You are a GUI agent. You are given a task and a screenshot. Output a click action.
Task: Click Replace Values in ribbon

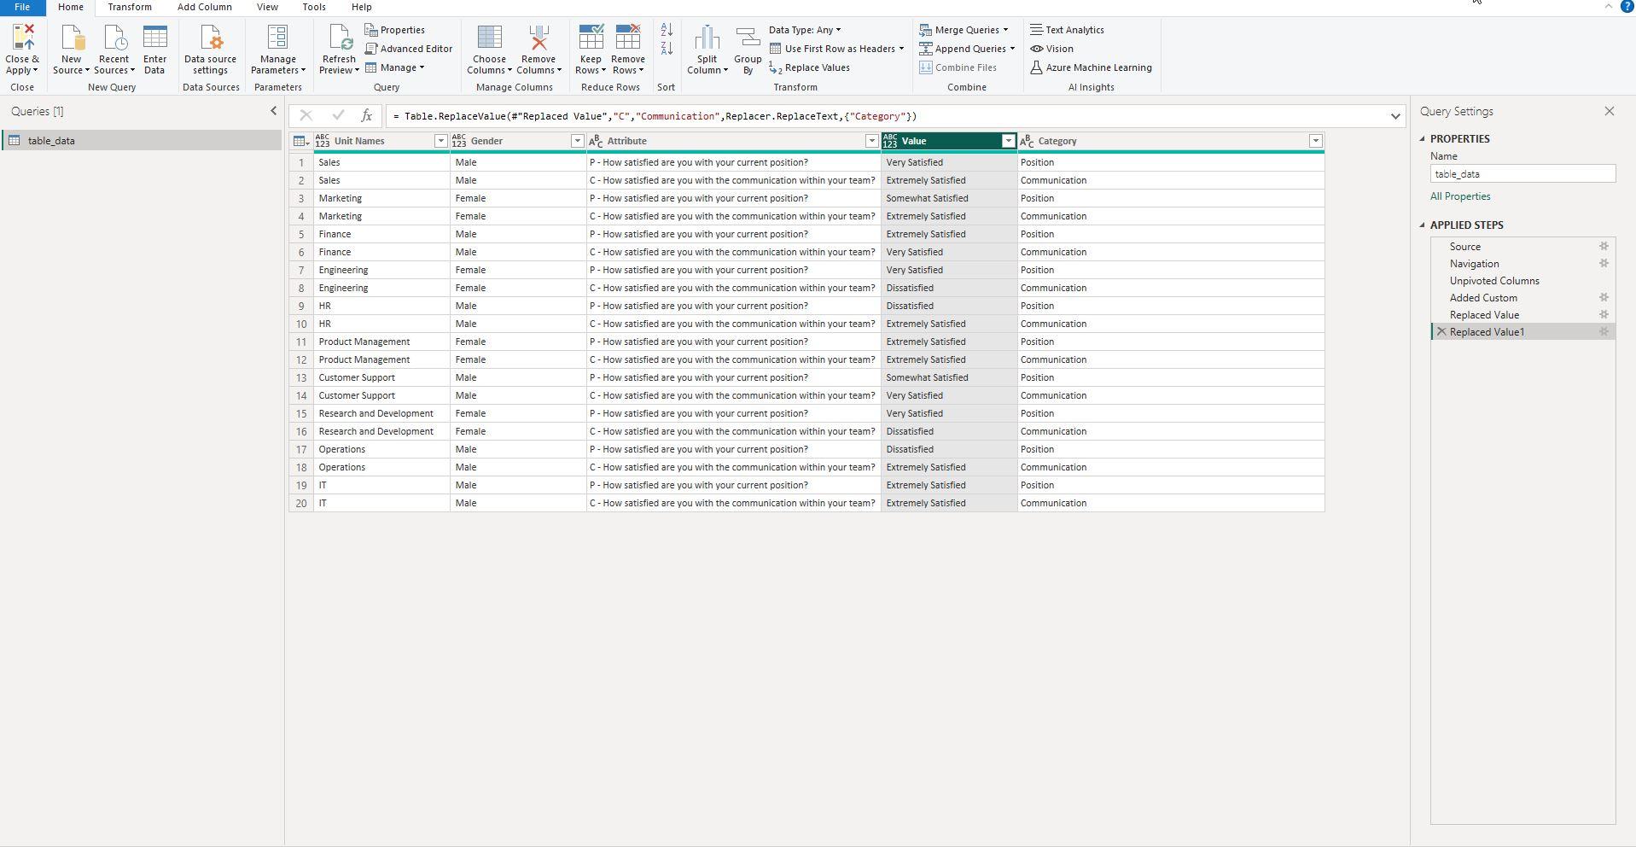click(809, 67)
